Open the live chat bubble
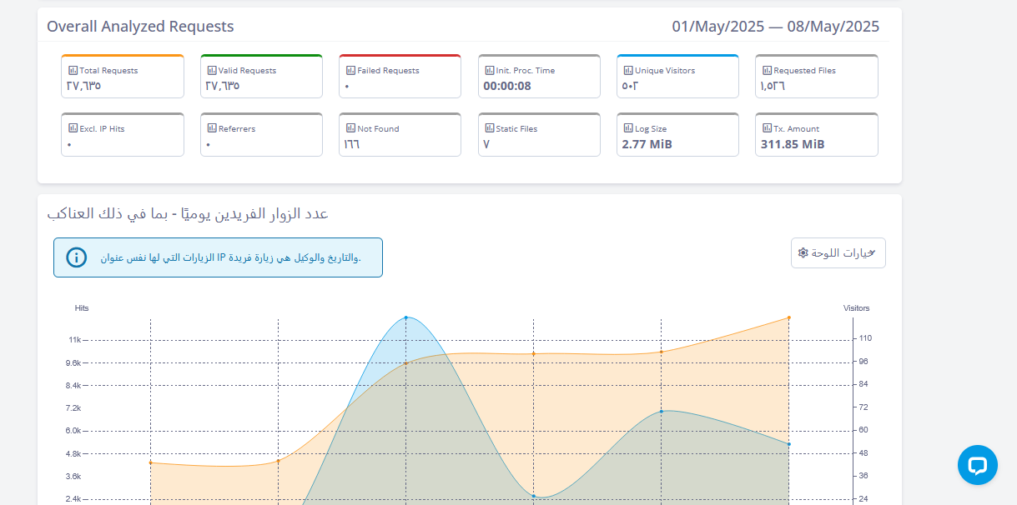Screen dimensions: 1017x505 [x=978, y=465]
